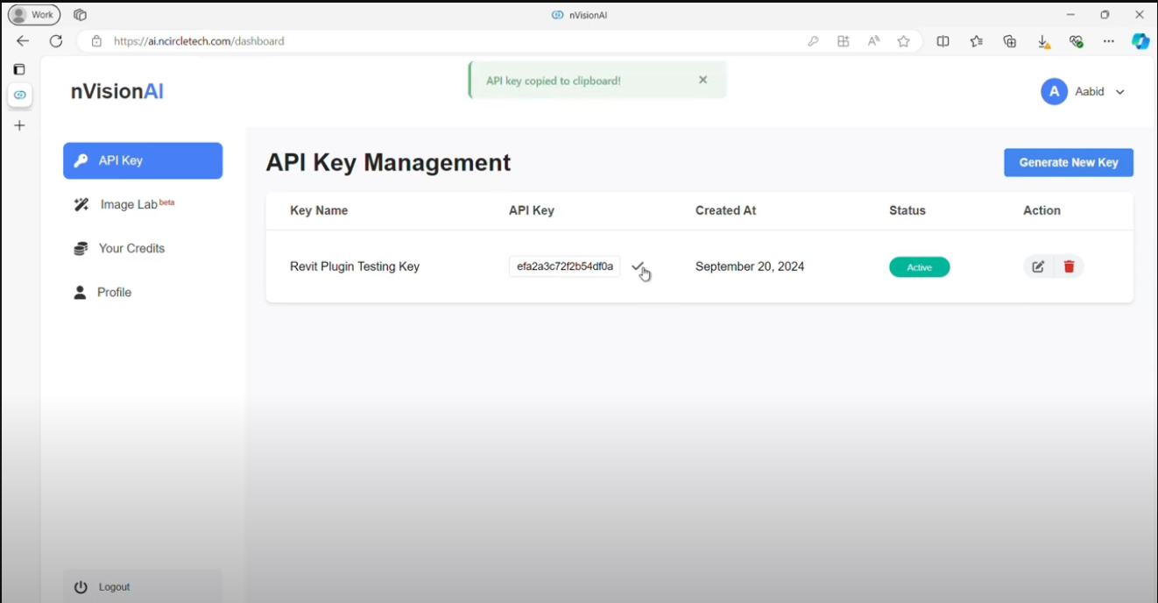Click the magic wand icon beside Image Lab
Image resolution: width=1158 pixels, height=603 pixels.
pos(81,204)
